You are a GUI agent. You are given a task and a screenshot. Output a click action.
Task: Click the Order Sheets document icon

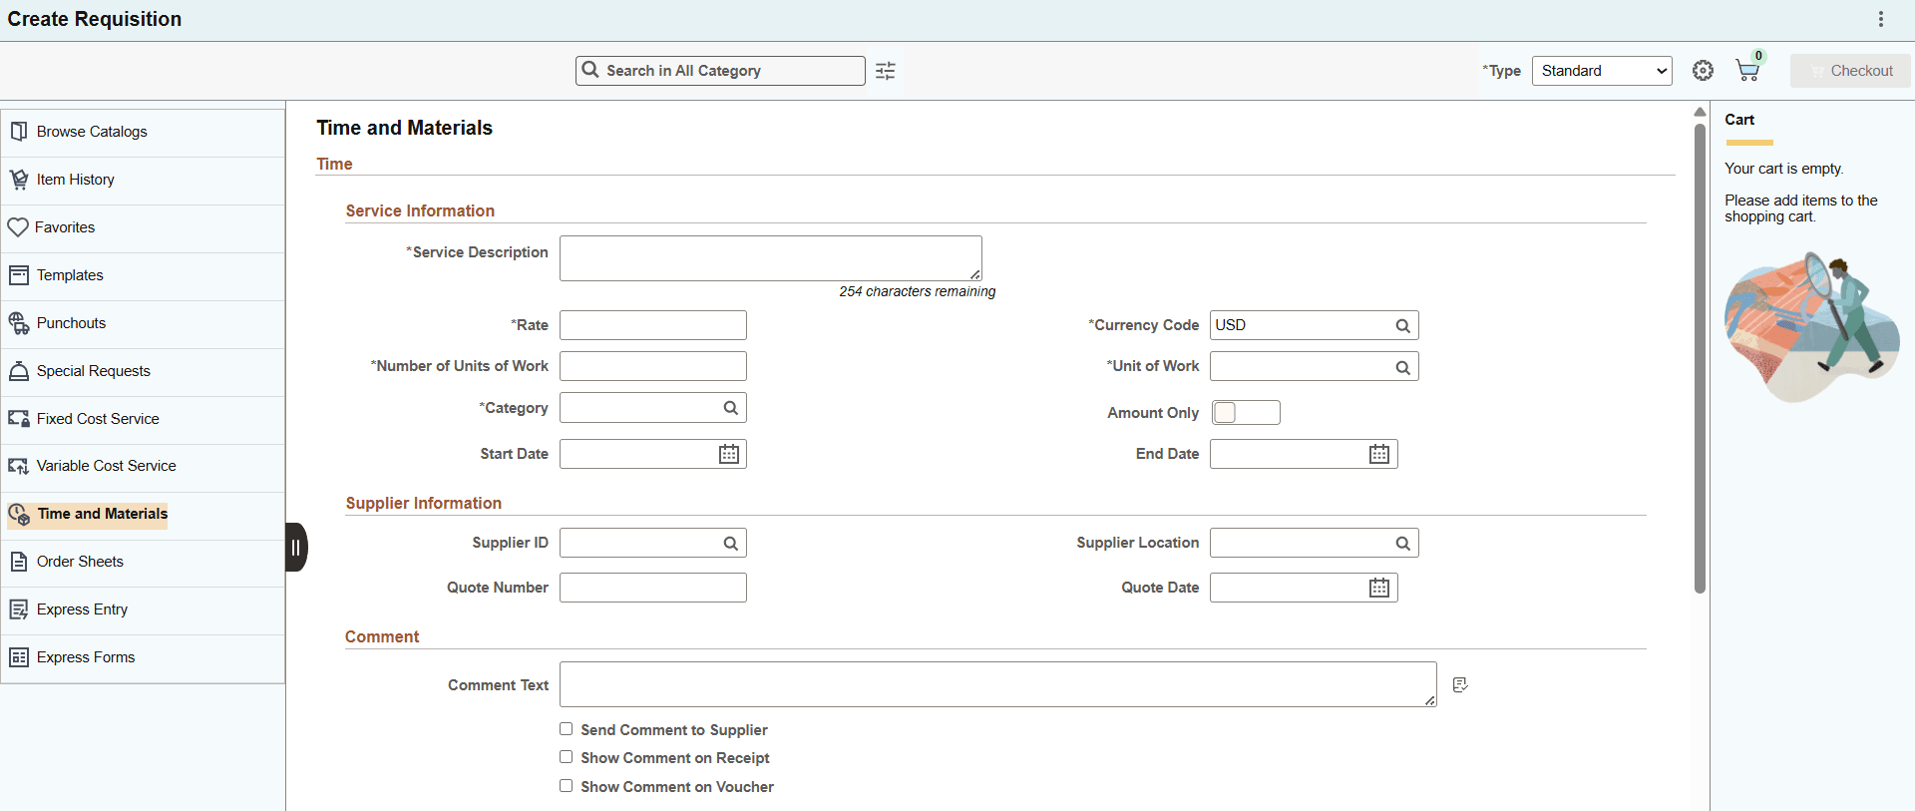click(19, 562)
